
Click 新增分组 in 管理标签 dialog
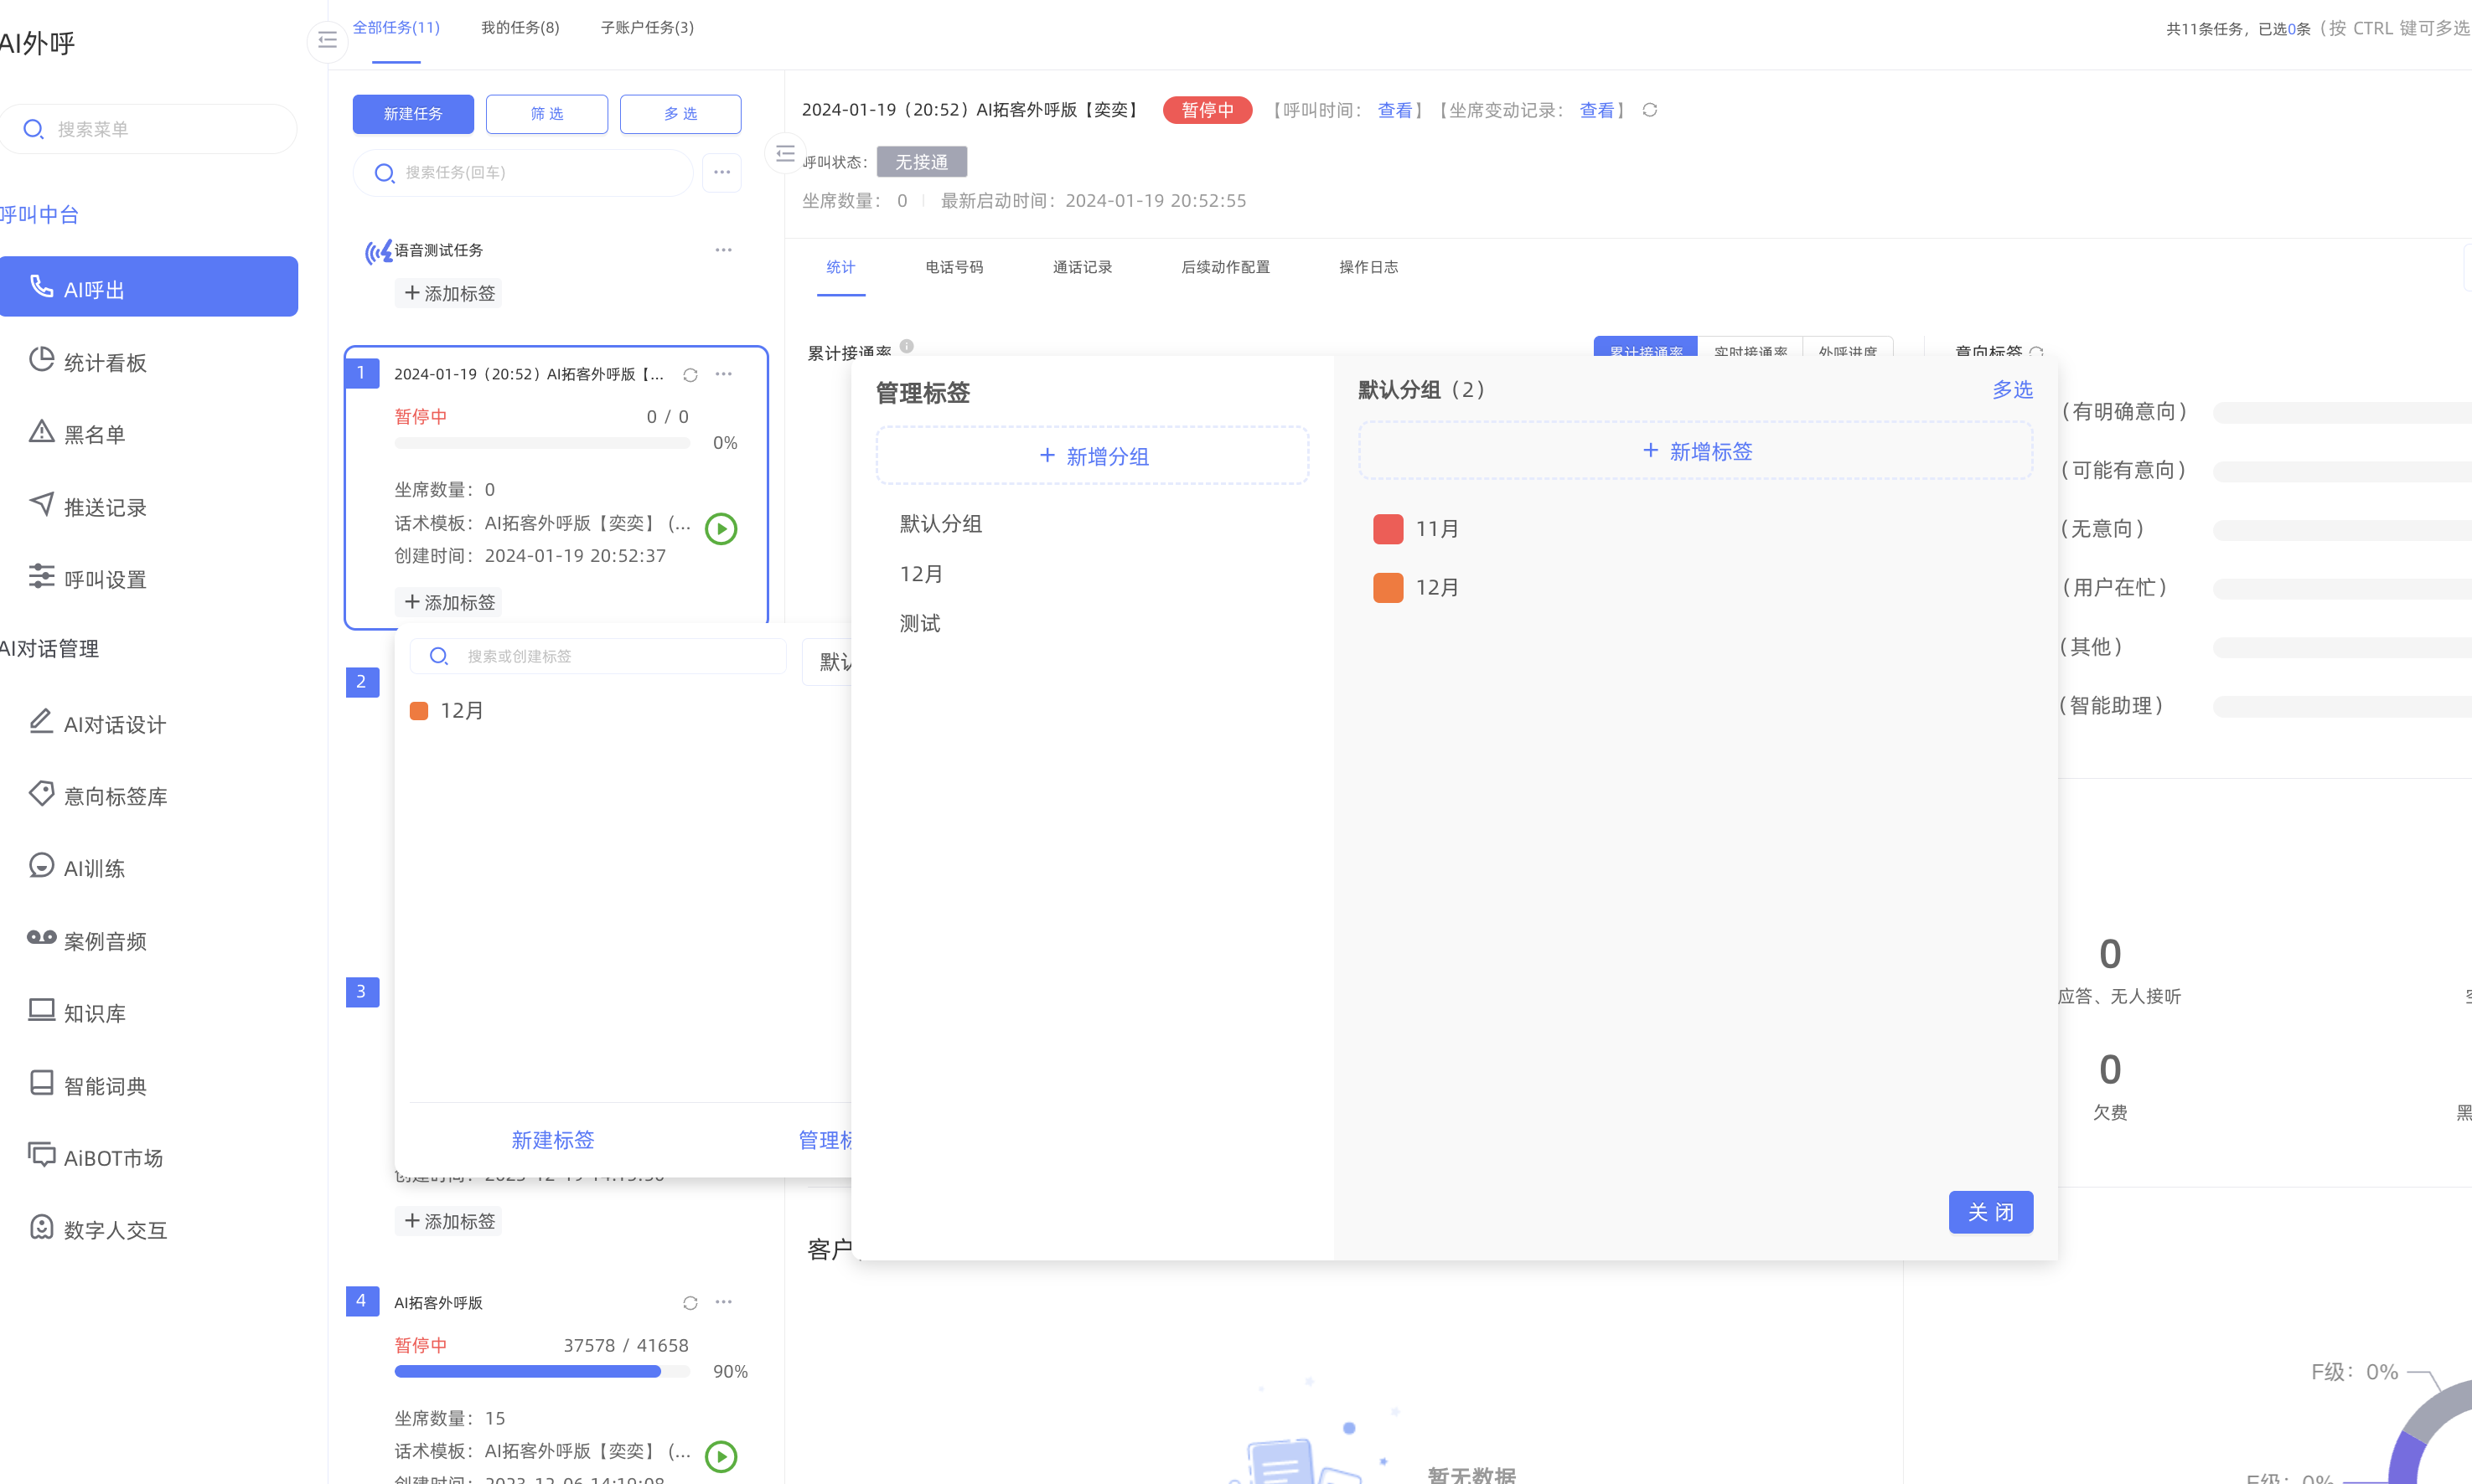pos(1093,456)
